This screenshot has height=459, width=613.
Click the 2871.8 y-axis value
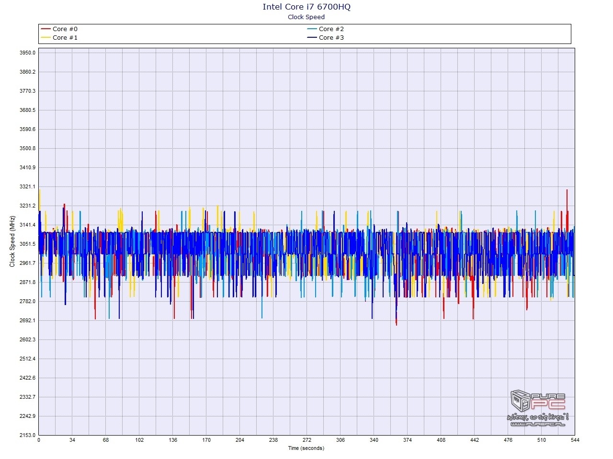click(28, 283)
